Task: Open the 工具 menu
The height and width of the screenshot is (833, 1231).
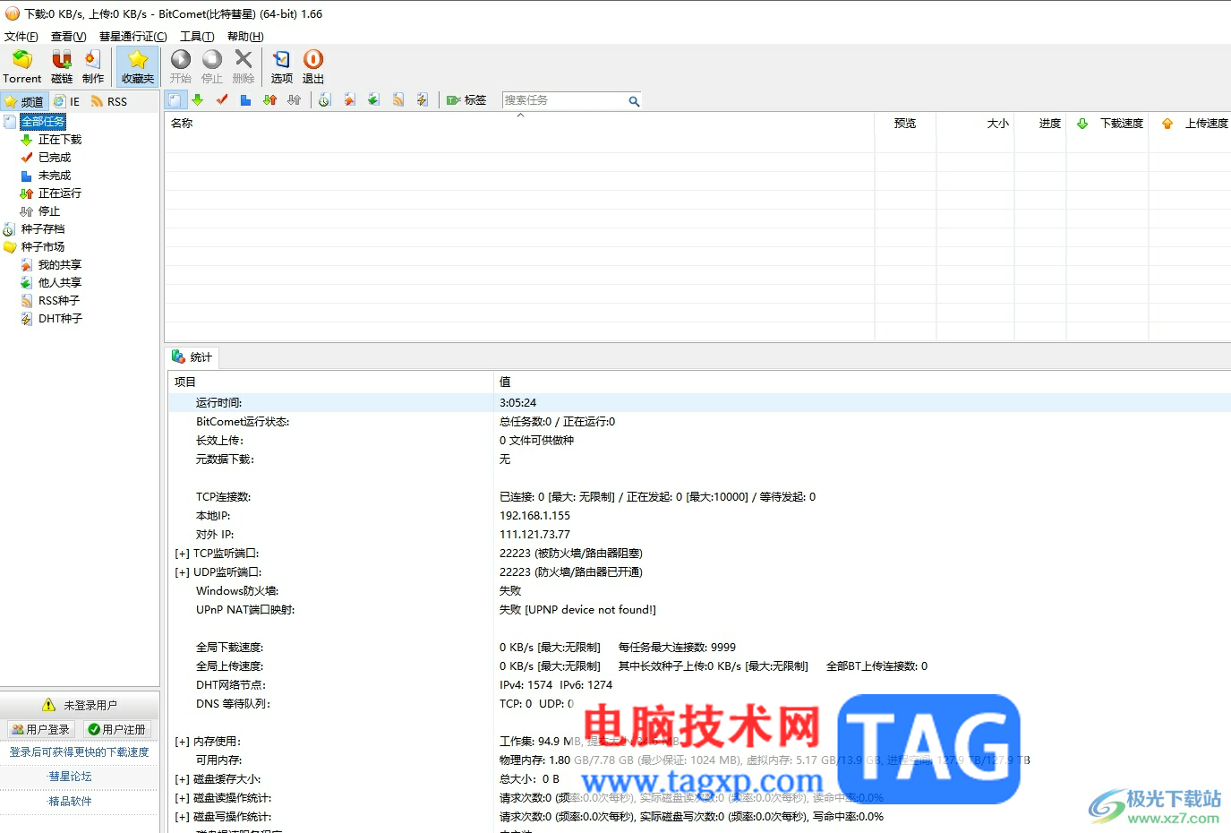Action: (x=197, y=37)
